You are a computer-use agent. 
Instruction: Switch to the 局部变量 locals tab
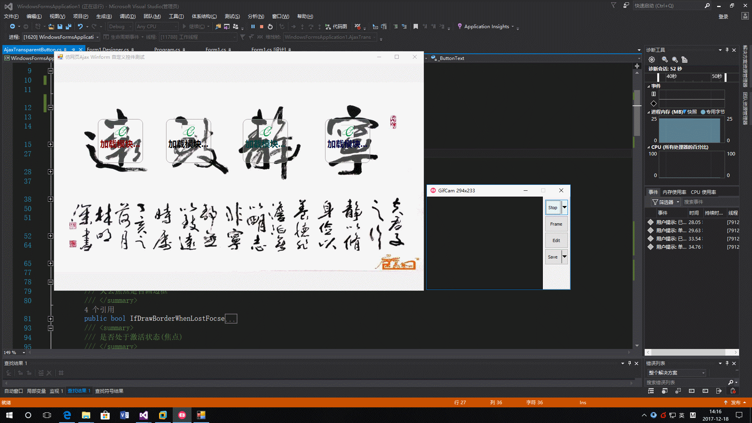point(36,391)
